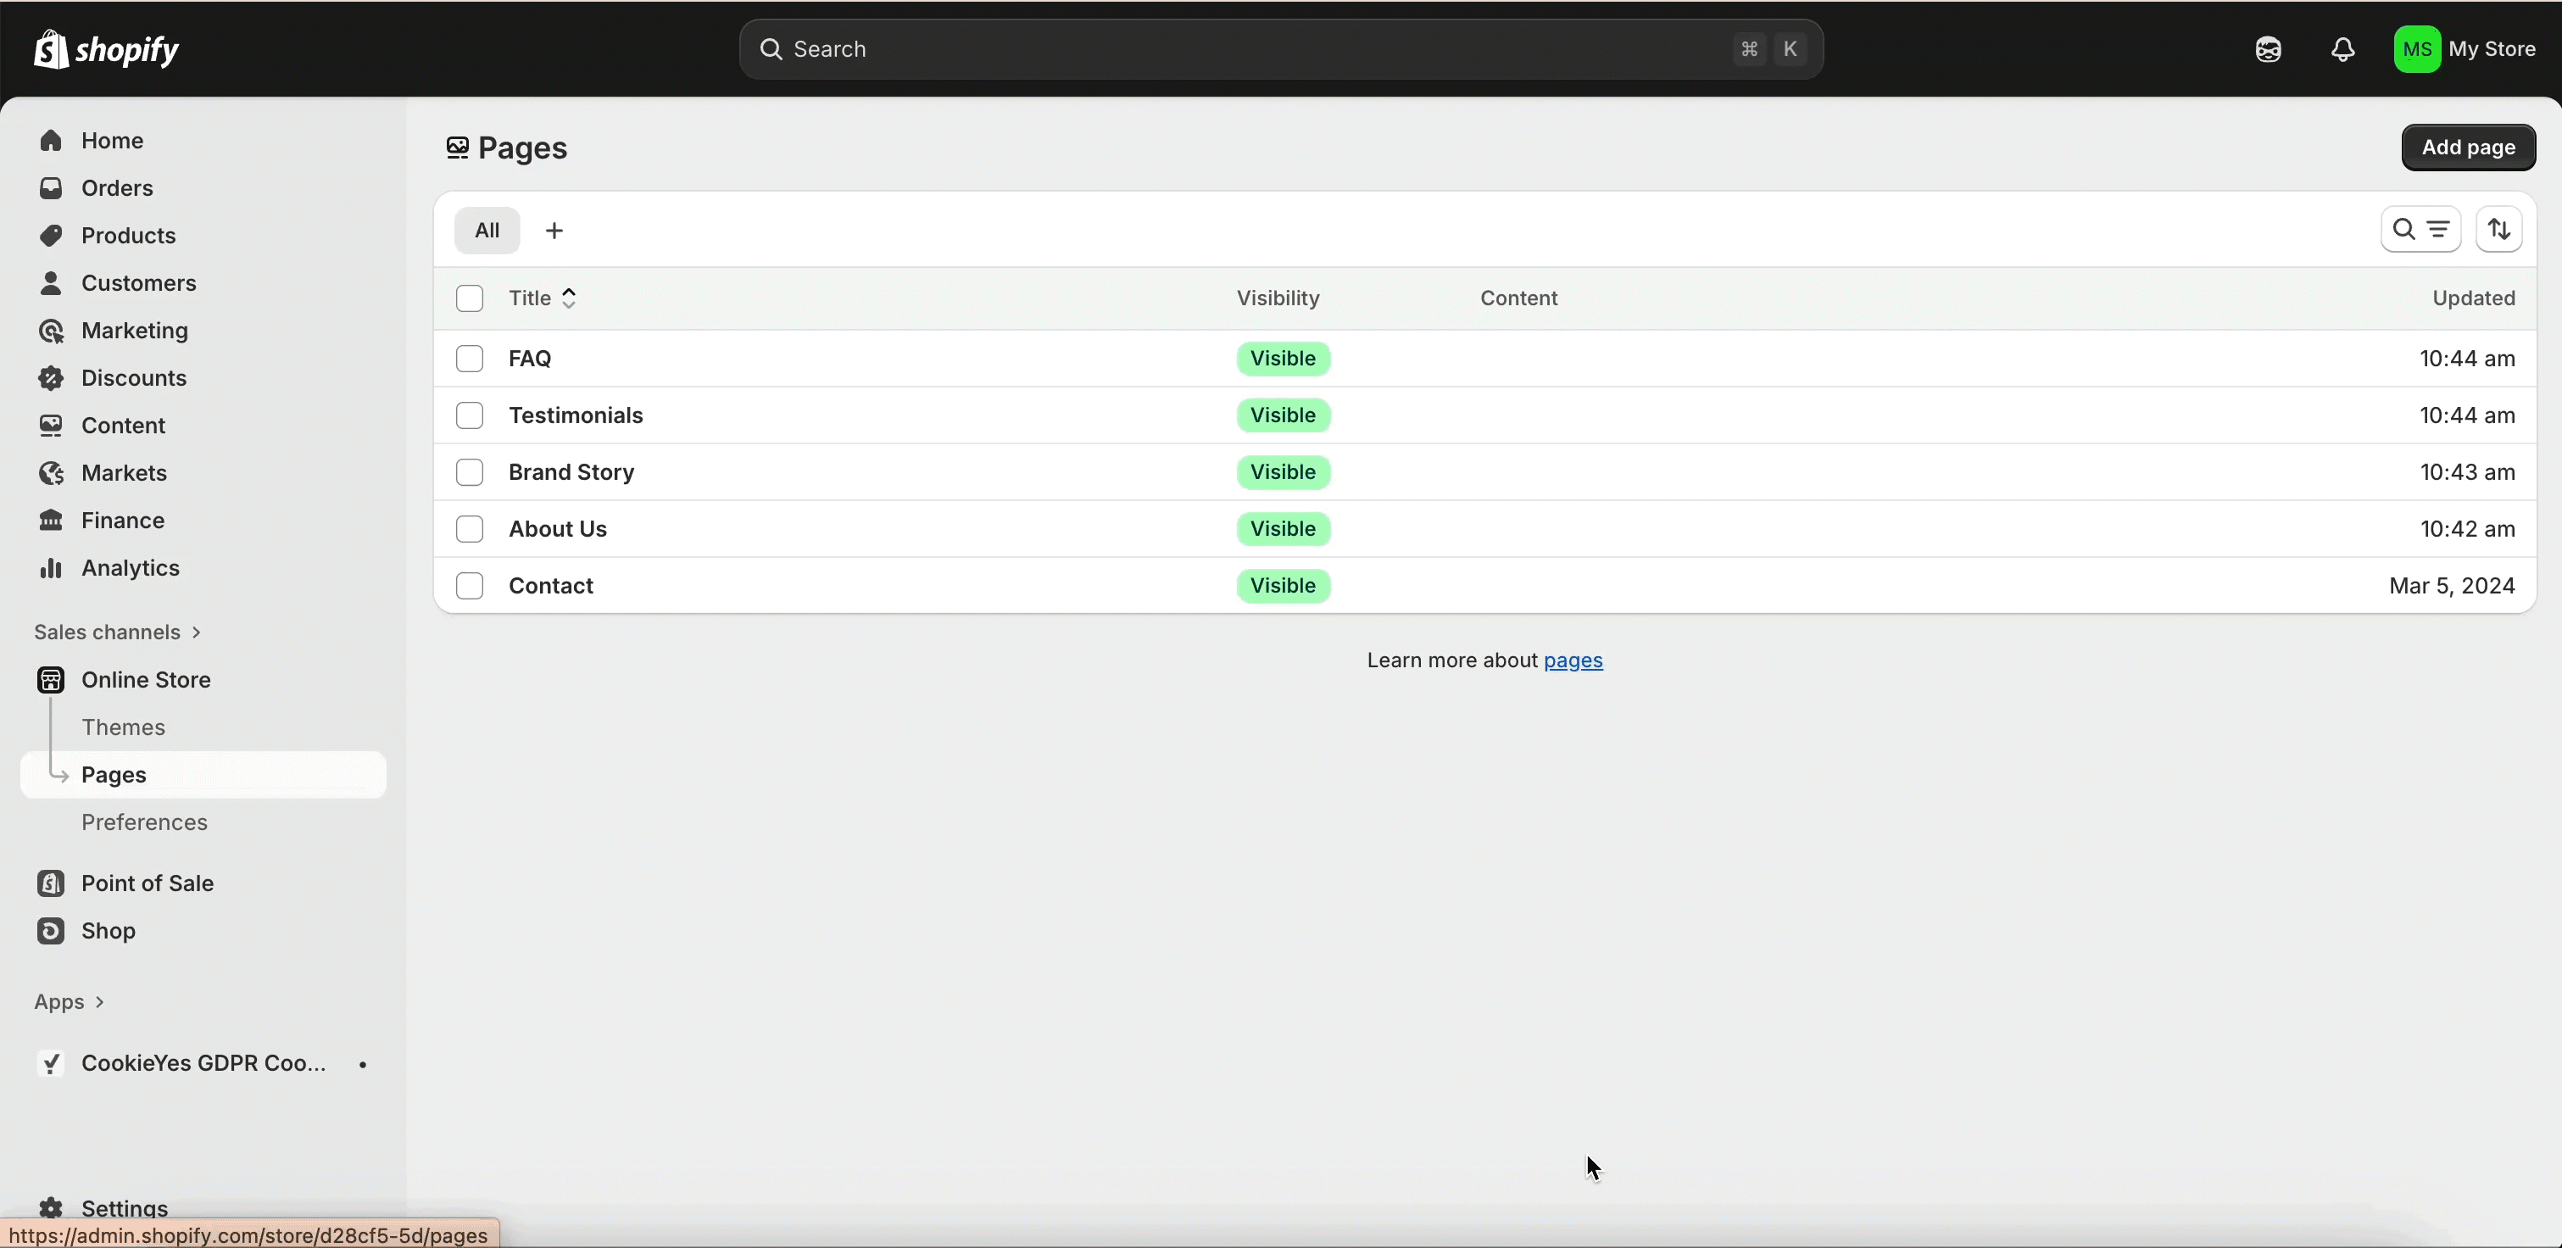This screenshot has width=2562, height=1248.
Task: Check the FAQ page checkbox
Action: (470, 359)
